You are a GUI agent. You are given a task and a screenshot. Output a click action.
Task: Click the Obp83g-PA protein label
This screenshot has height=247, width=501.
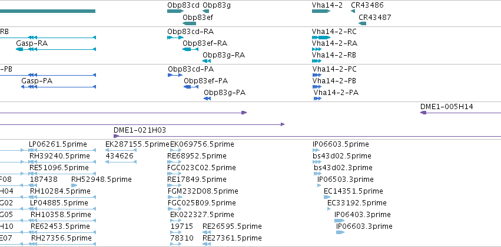coord(225,93)
